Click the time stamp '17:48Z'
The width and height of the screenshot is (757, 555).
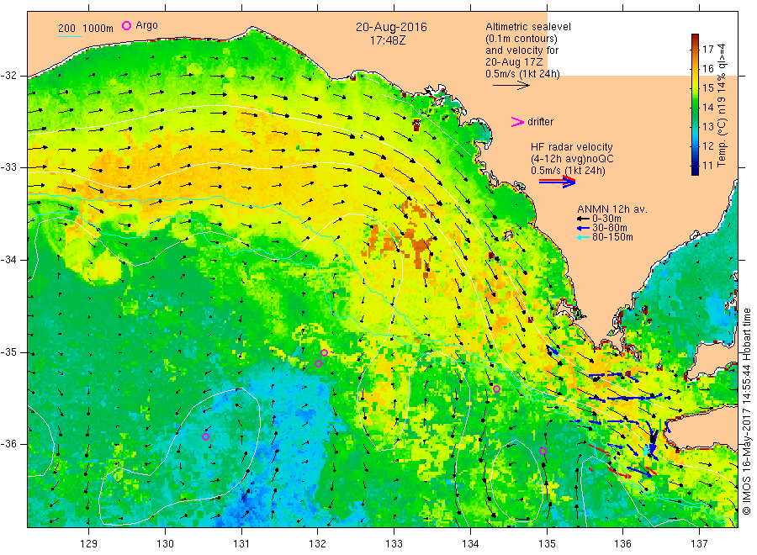[388, 40]
